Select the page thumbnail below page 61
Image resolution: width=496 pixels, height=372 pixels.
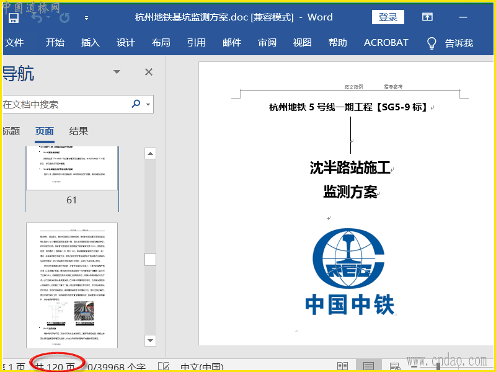point(72,285)
